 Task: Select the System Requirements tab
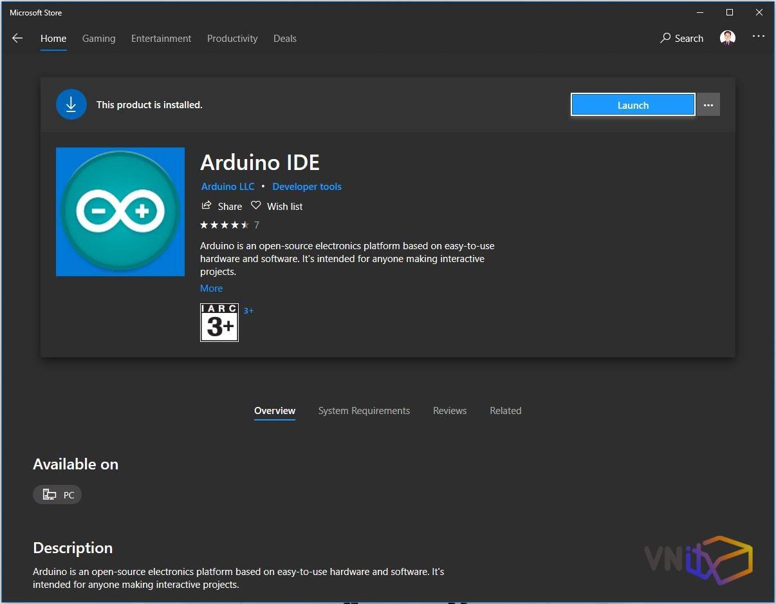(364, 411)
